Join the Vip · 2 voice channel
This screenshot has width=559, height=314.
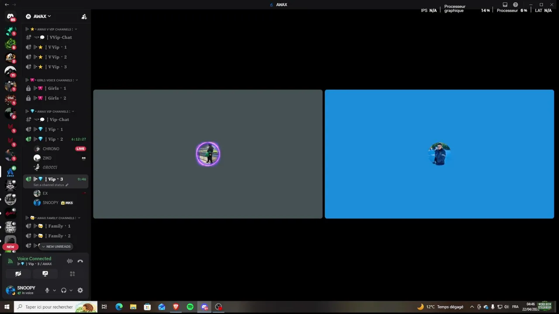[x=56, y=139]
